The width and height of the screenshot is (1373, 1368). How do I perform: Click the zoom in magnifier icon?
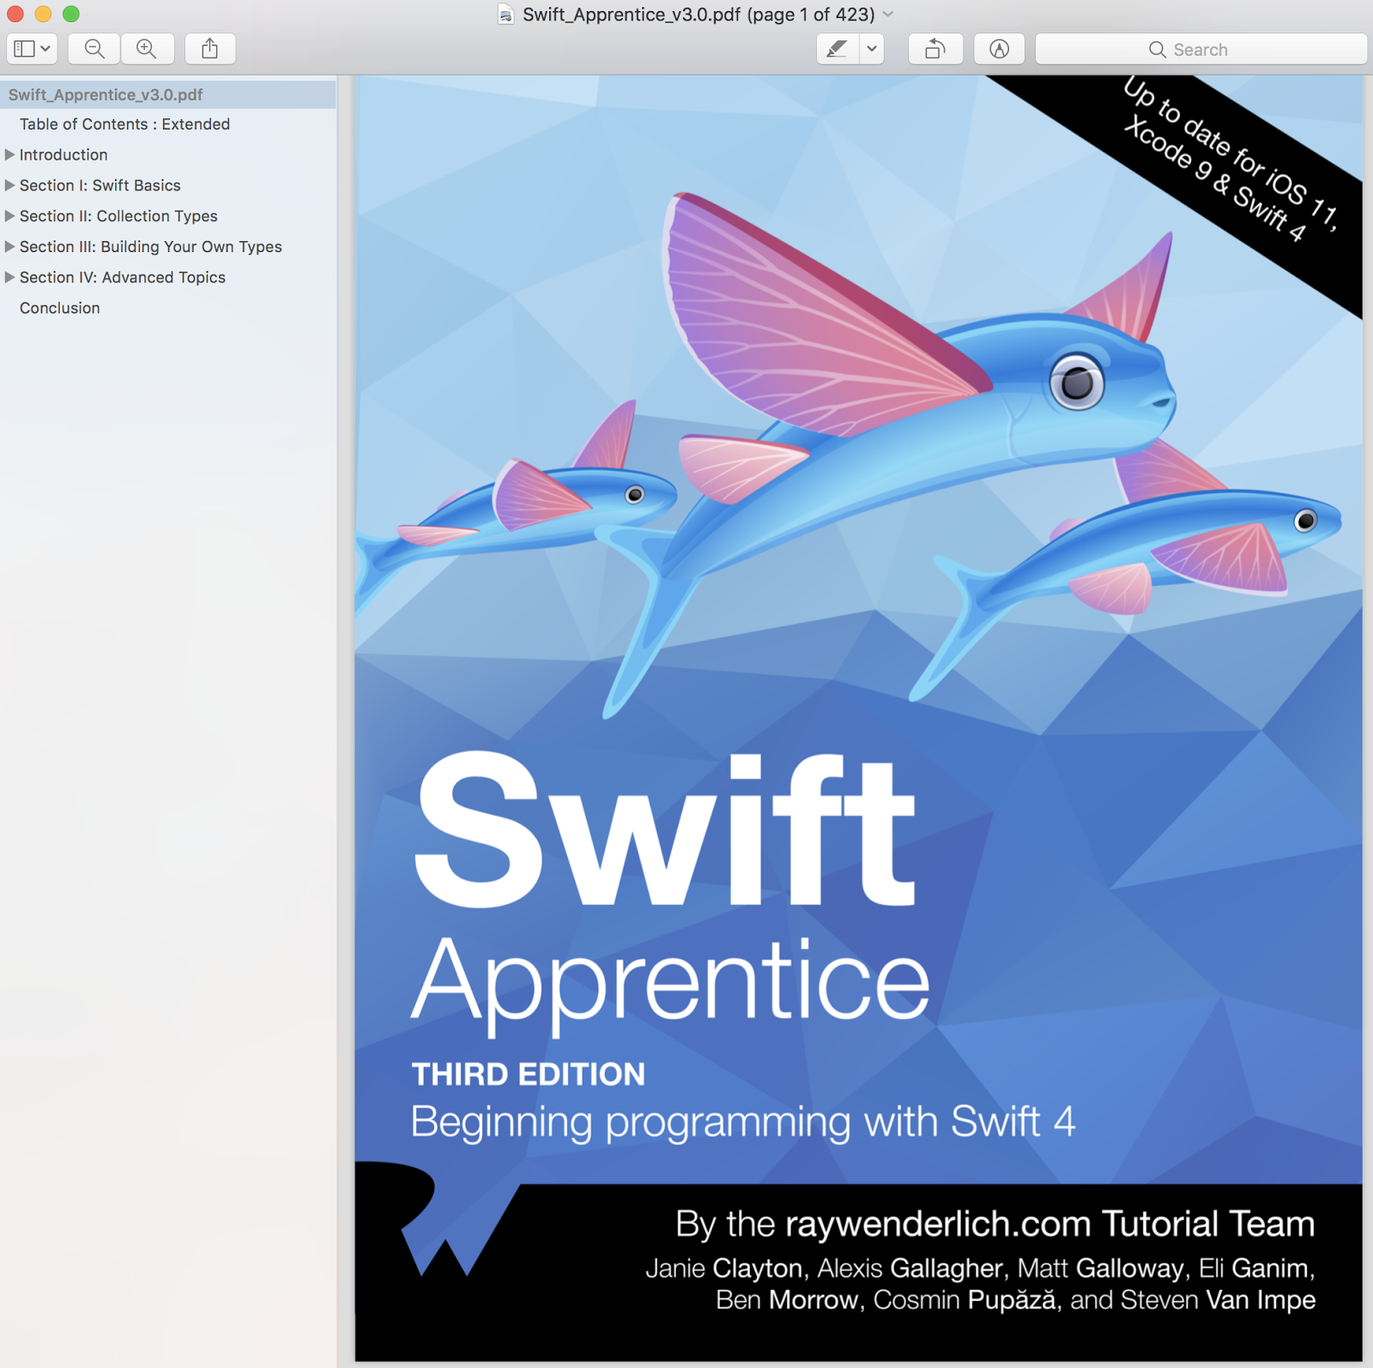pyautogui.click(x=148, y=49)
